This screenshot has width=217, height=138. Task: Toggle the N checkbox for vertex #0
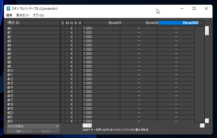click(71, 28)
